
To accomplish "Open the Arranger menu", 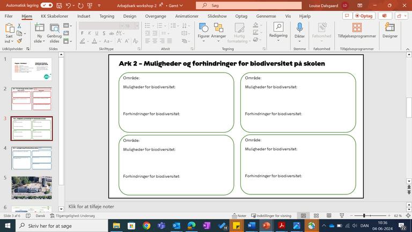I will pos(218,33).
